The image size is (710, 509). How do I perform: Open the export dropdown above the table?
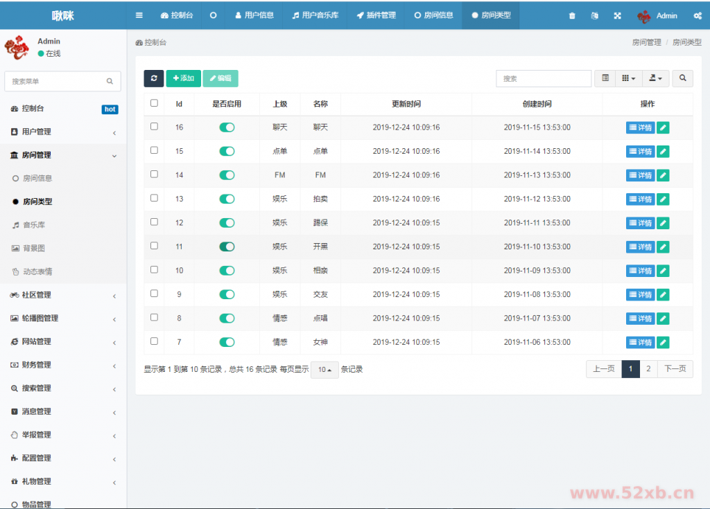(x=655, y=78)
